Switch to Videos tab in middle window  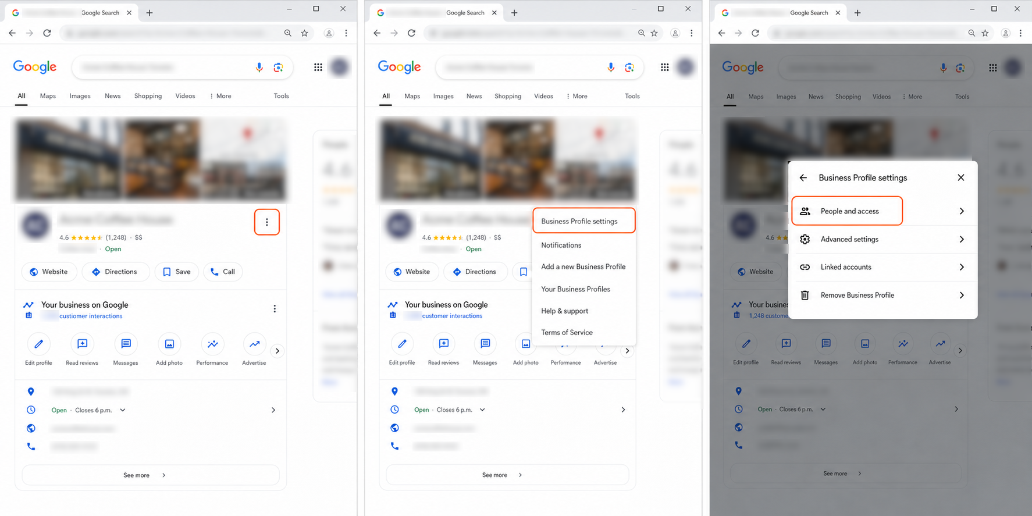(543, 96)
